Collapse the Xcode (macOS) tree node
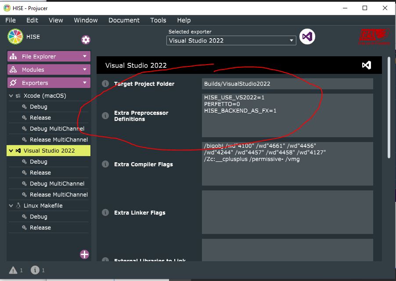The height and width of the screenshot is (281, 396). [x=11, y=96]
